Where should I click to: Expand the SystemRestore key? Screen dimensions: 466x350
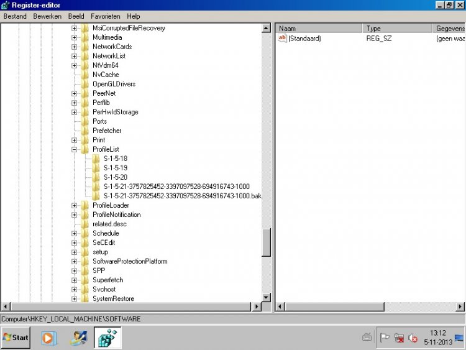click(x=75, y=299)
